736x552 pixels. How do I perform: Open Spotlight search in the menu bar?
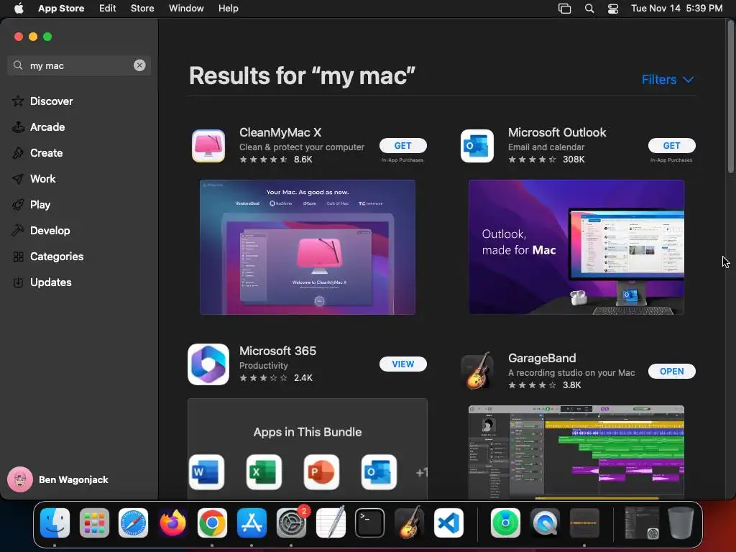[589, 8]
